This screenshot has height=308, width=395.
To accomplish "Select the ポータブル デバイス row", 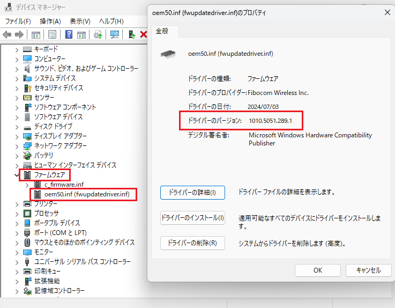I will (x=57, y=223).
